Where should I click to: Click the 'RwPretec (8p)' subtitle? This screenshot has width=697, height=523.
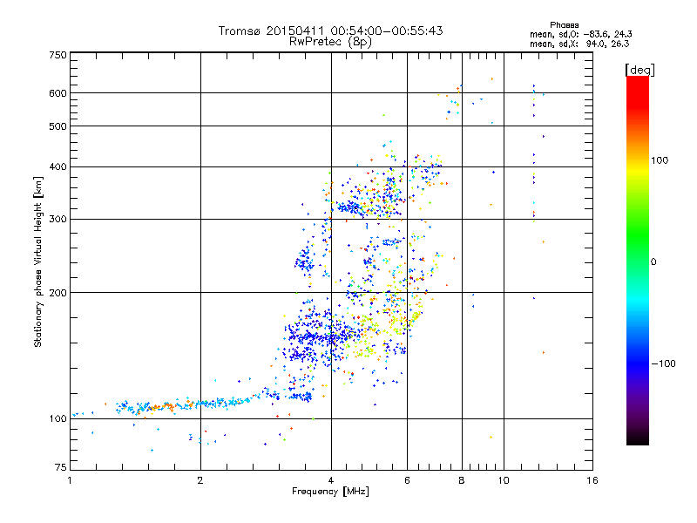click(x=330, y=42)
